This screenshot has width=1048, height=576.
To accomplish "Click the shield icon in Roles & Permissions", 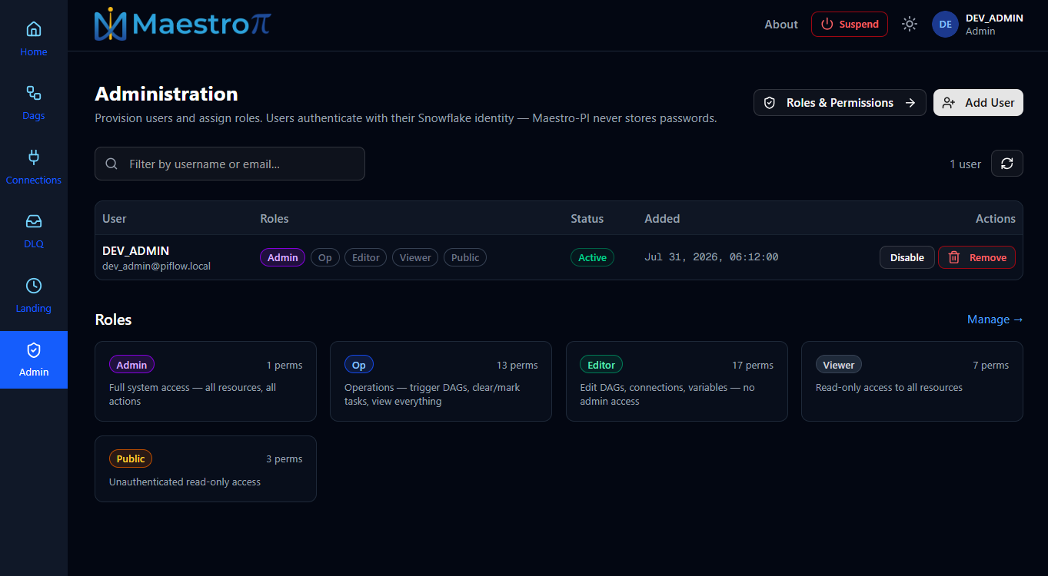I will click(x=770, y=103).
